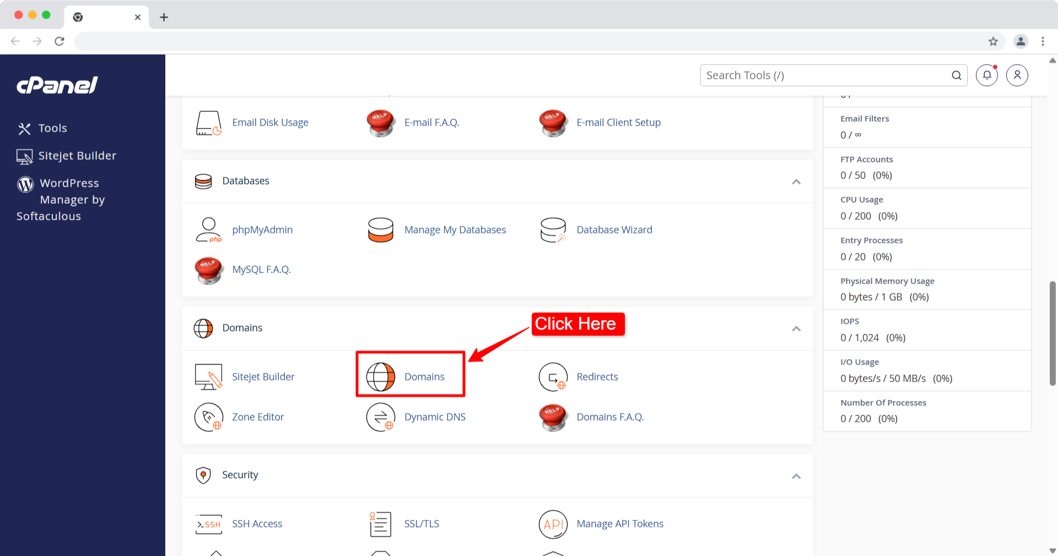Open SSH Access
The height and width of the screenshot is (556, 1058).
point(257,524)
